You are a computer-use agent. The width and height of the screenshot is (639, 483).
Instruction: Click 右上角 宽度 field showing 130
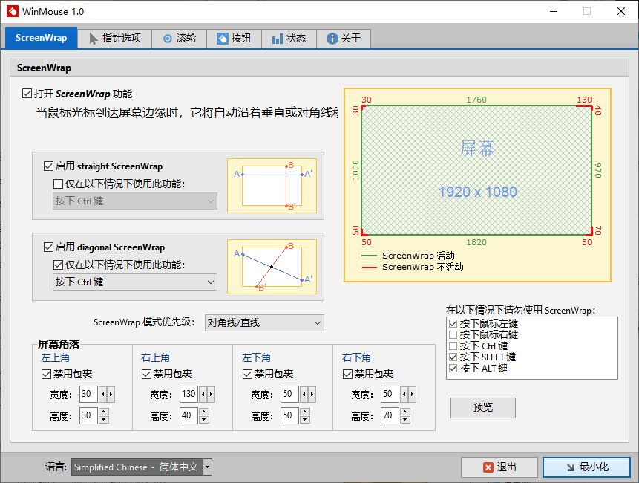(x=189, y=394)
